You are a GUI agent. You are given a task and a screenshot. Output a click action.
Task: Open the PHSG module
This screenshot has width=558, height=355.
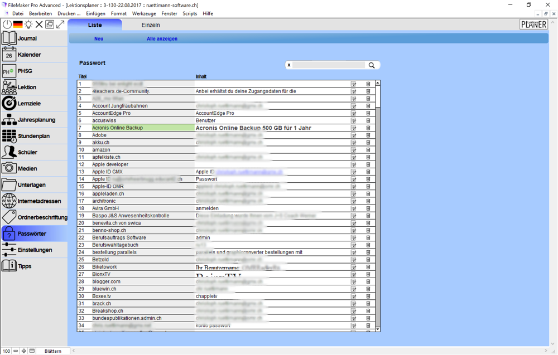point(34,71)
